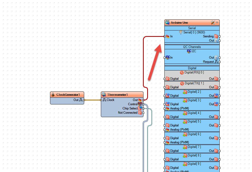Click ClockGenerator1 Out pulse icon
This screenshot has height=172, width=252.
81,100
